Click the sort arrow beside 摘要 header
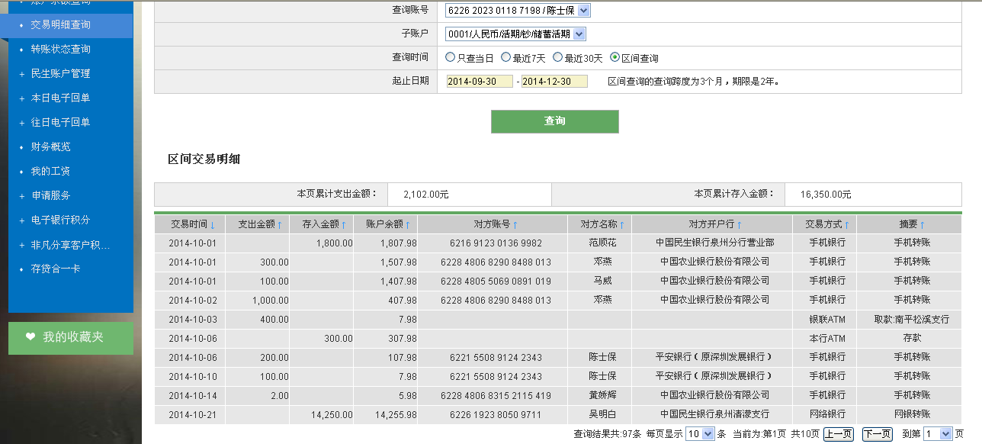Viewport: 982px width, 444px height. point(923,225)
